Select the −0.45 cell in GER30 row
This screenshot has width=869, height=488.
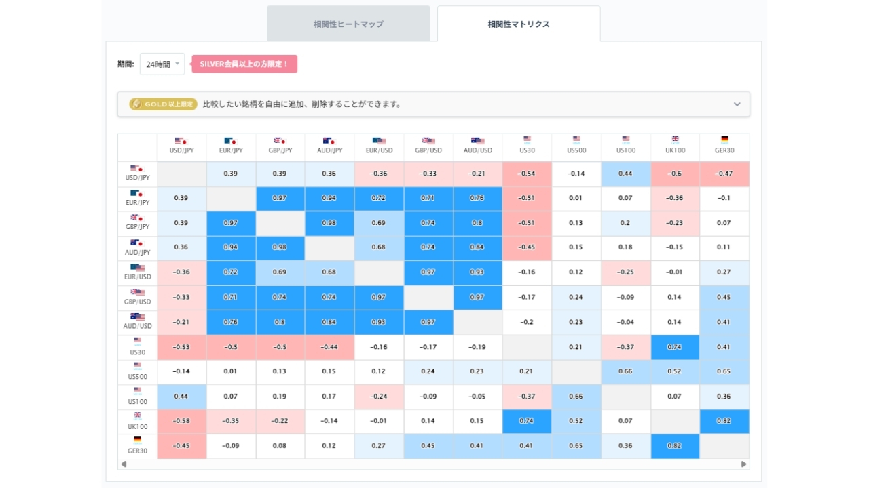pyautogui.click(x=181, y=446)
